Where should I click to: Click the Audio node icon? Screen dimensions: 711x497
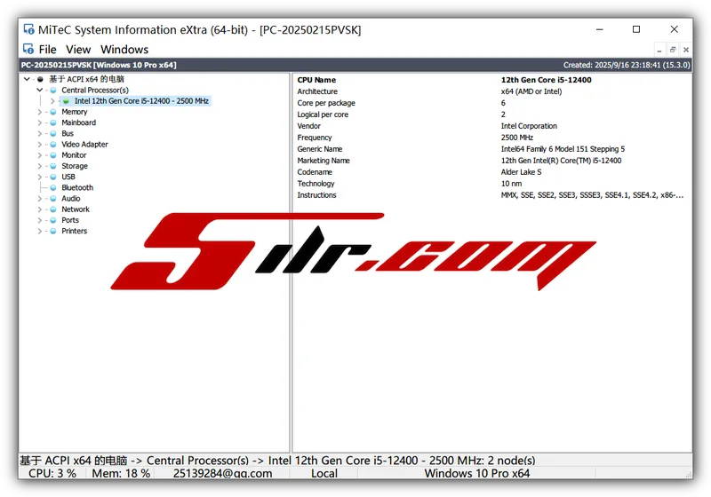click(53, 199)
